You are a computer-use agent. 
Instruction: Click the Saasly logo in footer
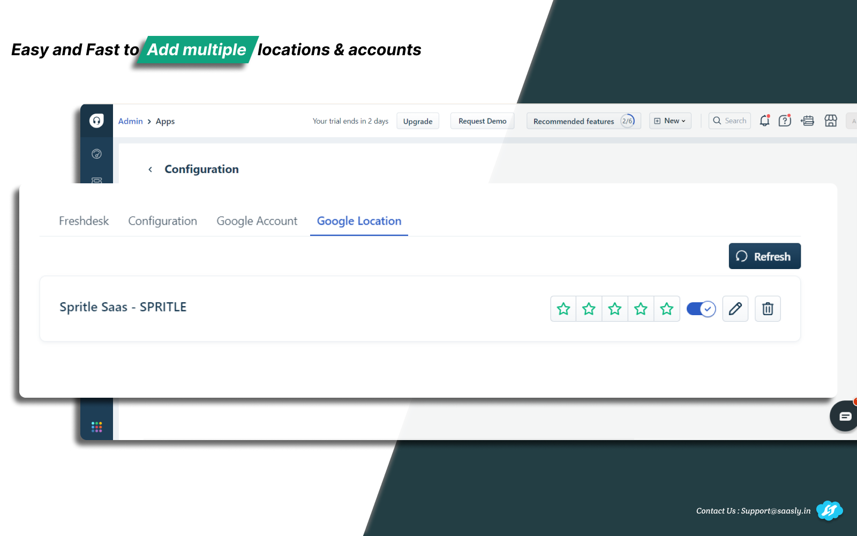click(x=829, y=511)
